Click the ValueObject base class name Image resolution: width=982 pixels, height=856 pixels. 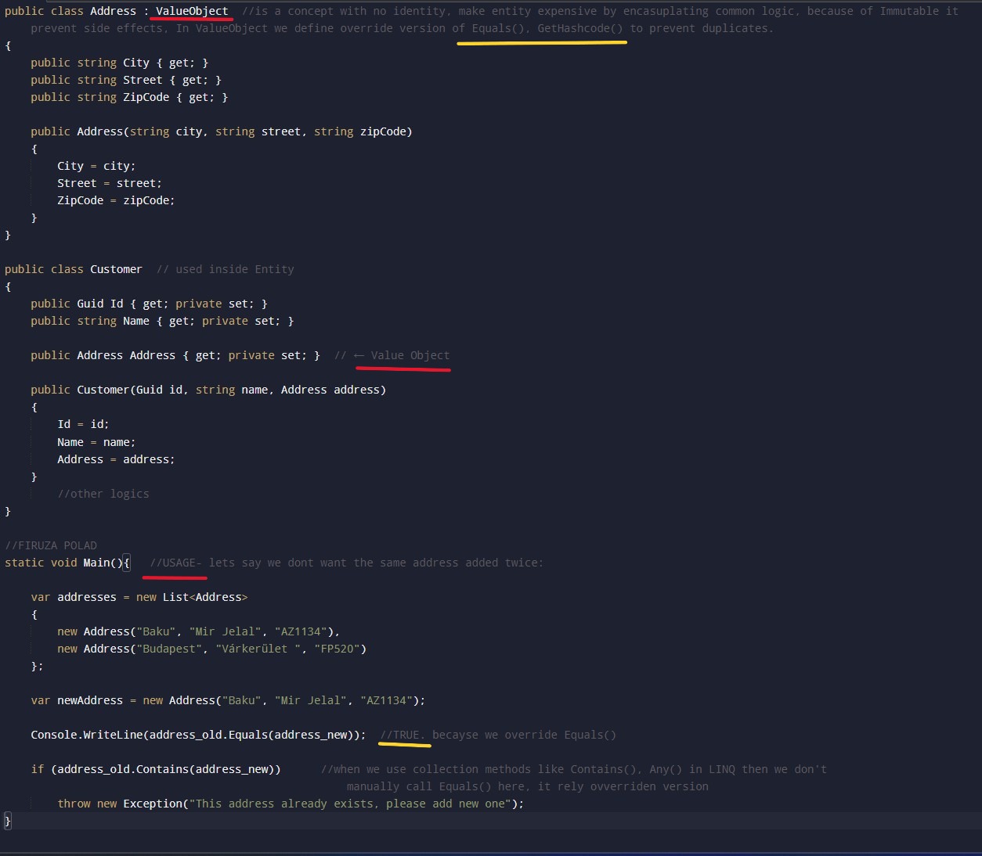[x=192, y=11]
